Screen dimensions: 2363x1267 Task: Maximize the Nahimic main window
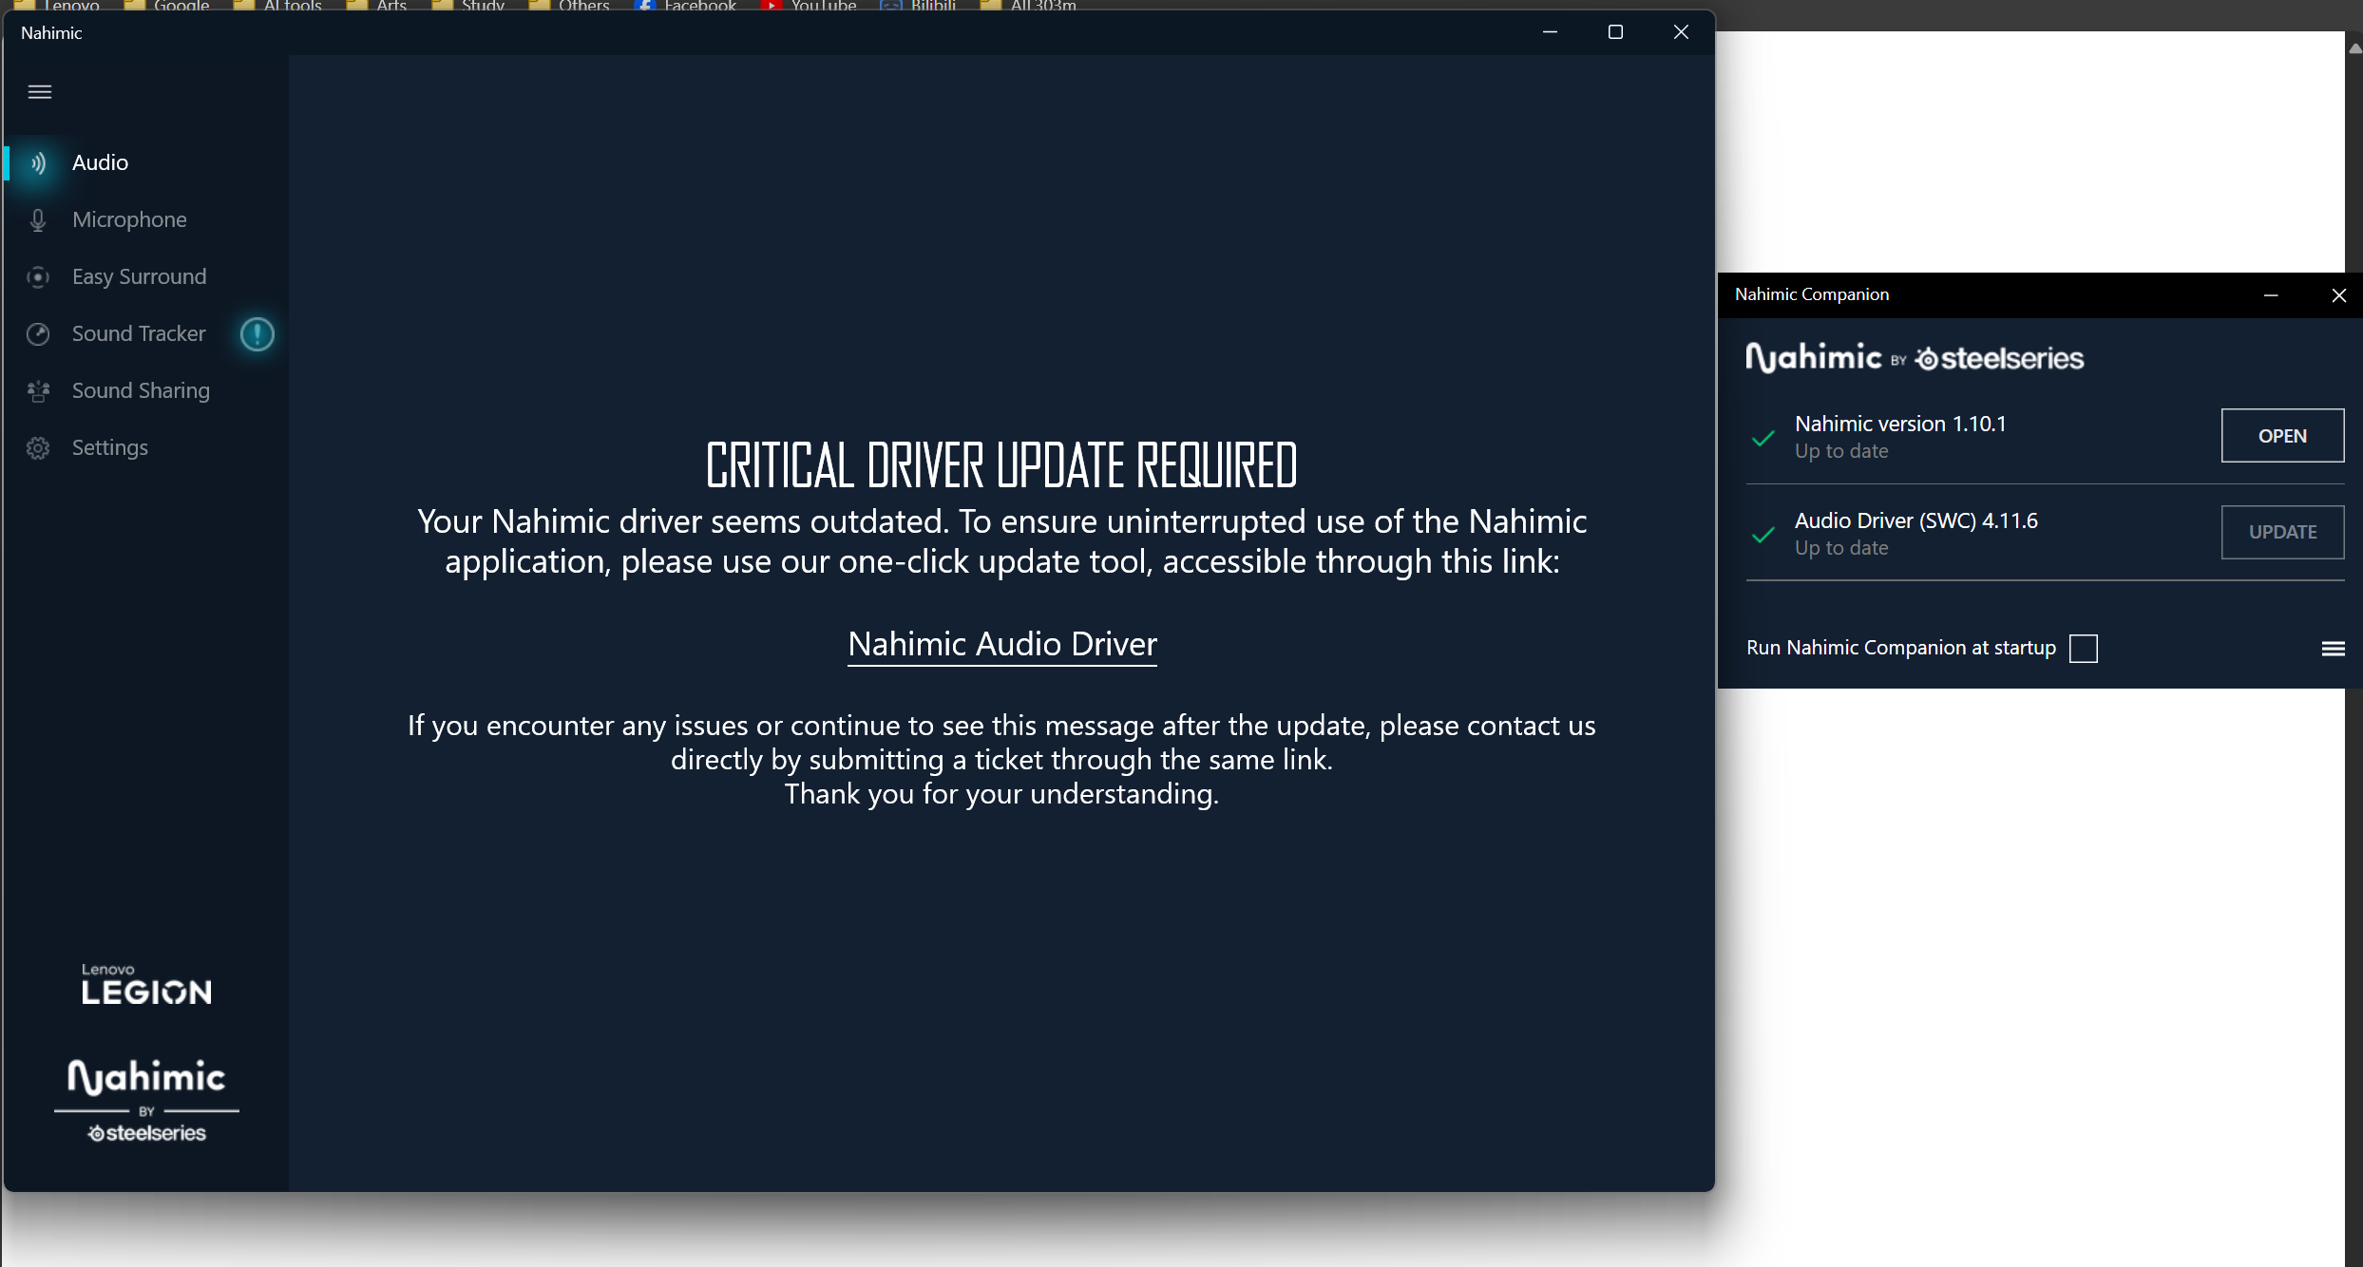tap(1614, 32)
